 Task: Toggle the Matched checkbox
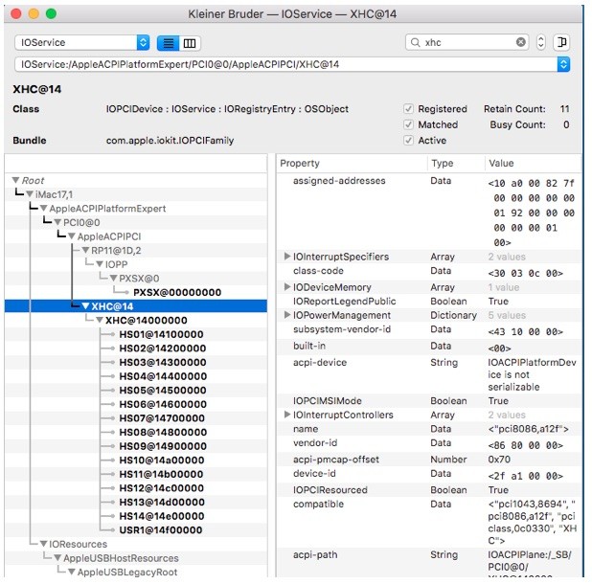[x=410, y=124]
